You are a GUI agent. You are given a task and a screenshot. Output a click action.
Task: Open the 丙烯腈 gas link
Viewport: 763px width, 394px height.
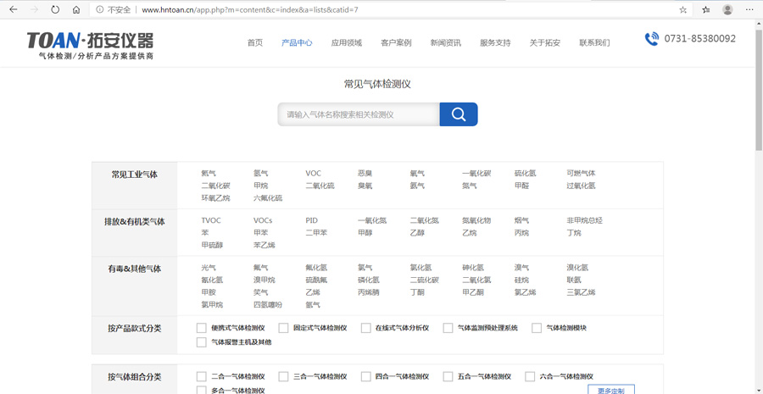(369, 292)
